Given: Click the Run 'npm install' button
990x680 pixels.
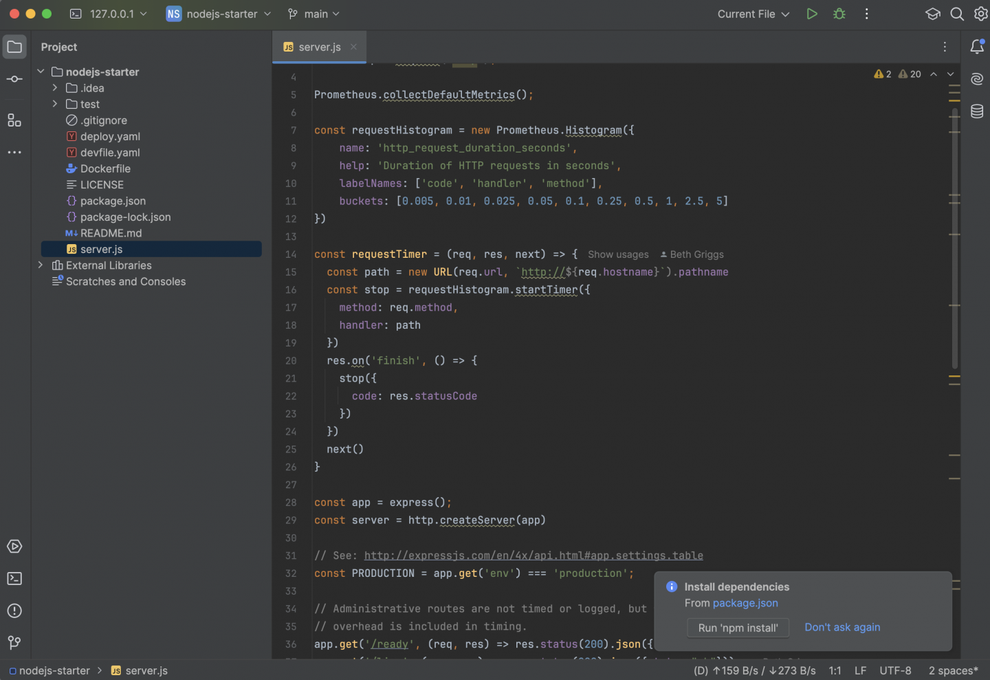Looking at the screenshot, I should [x=738, y=628].
